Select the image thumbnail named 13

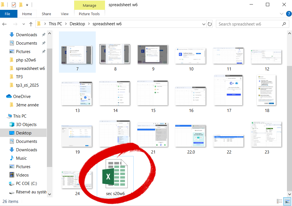point(77,94)
